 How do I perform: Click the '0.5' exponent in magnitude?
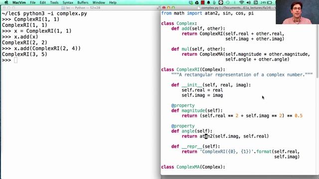click(299, 116)
